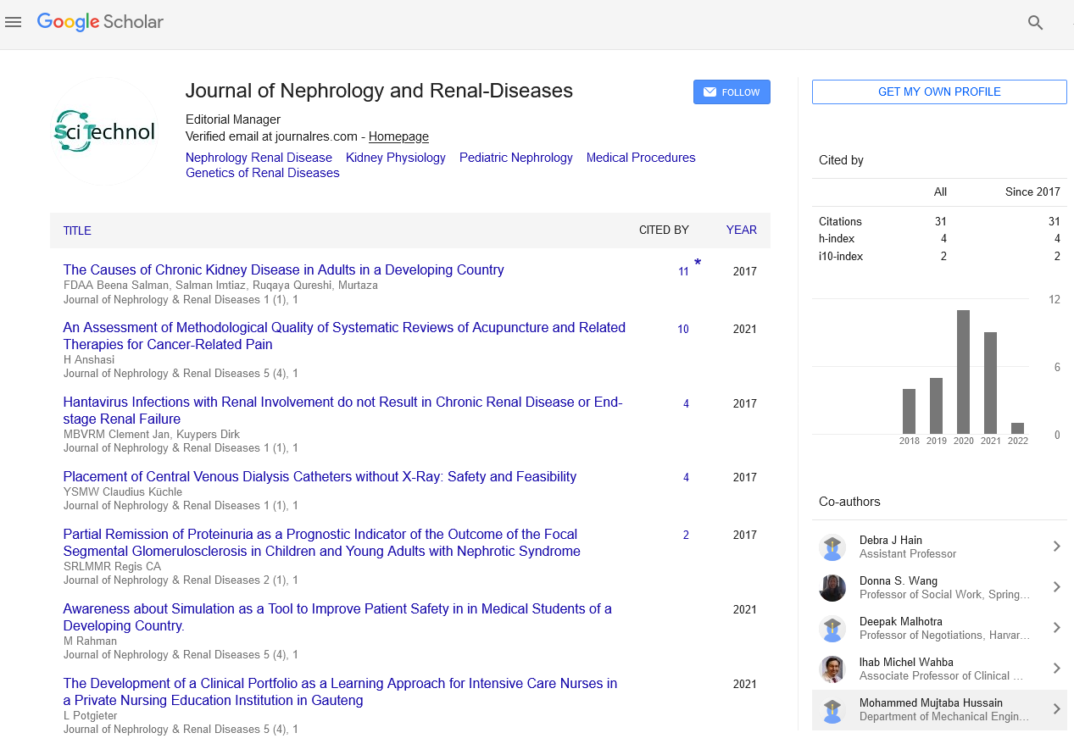
Task: Open co-author Deepak Malhotra
Action: (x=900, y=621)
